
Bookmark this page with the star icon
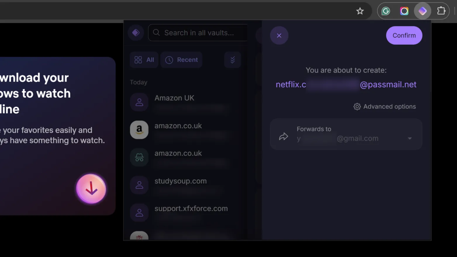point(360,11)
